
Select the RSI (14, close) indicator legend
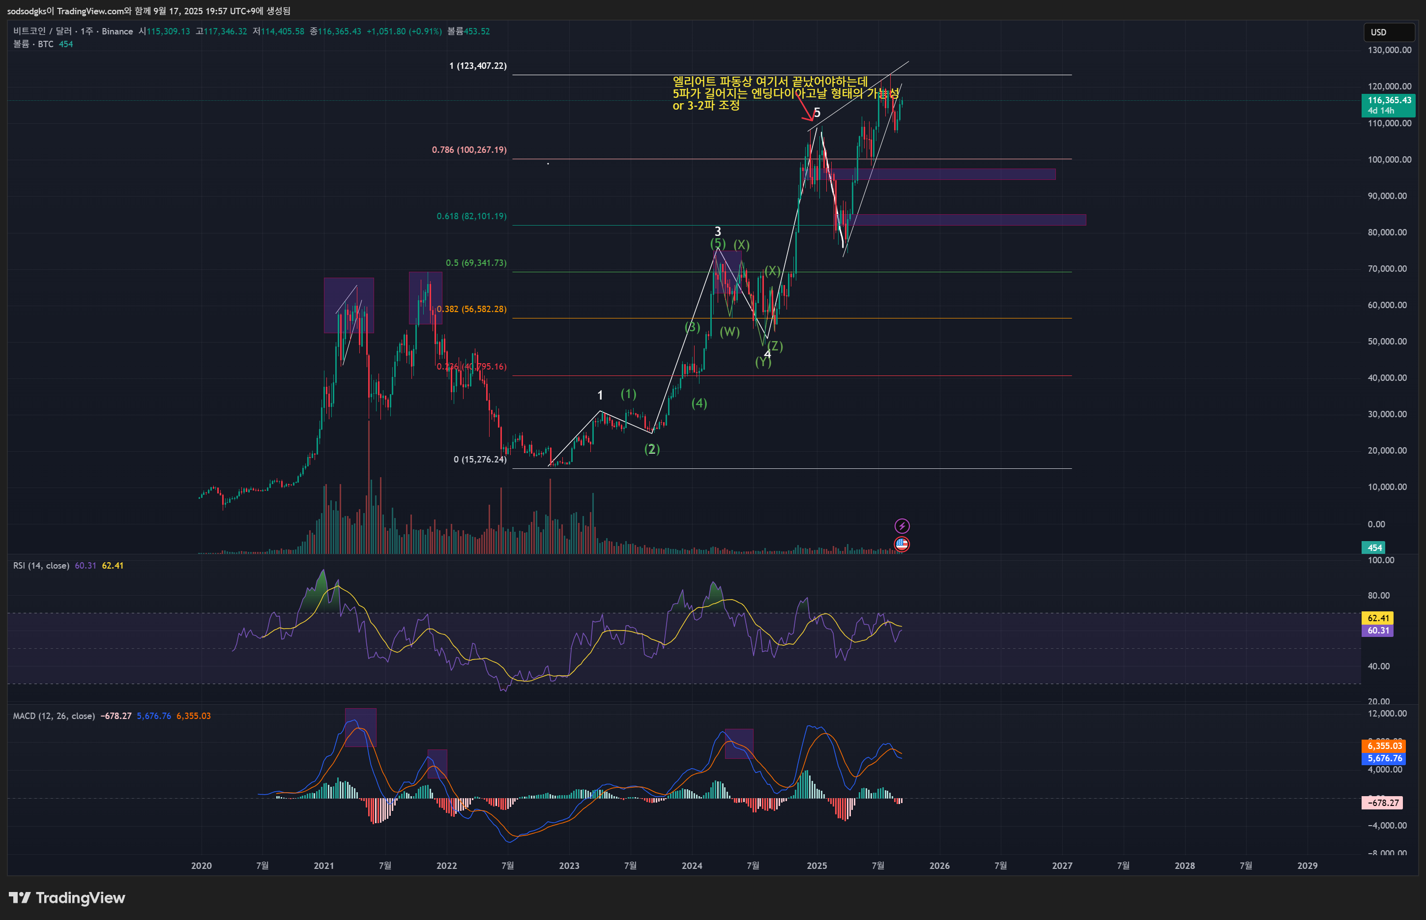[x=41, y=565]
